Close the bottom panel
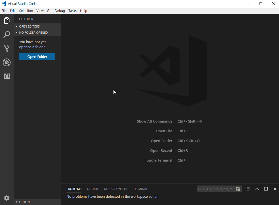This screenshot has width=279, height=205. (275, 189)
